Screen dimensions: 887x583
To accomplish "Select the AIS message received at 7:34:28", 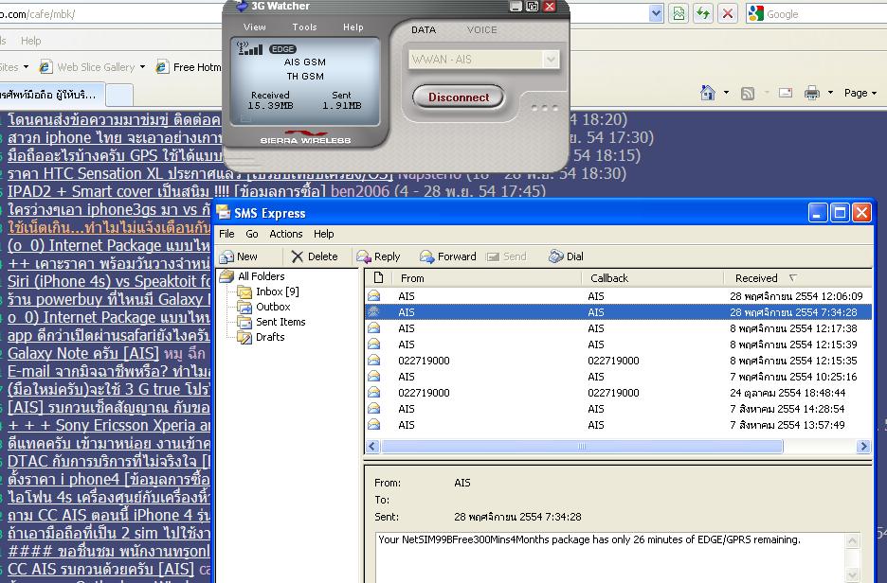I will point(618,311).
